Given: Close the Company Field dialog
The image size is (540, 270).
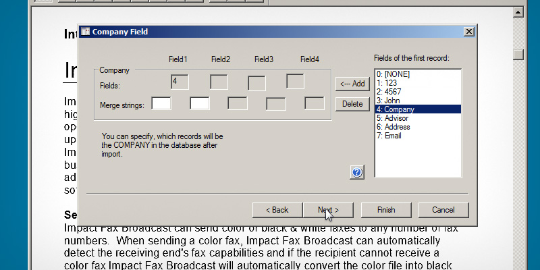Looking at the screenshot, I should tap(468, 32).
